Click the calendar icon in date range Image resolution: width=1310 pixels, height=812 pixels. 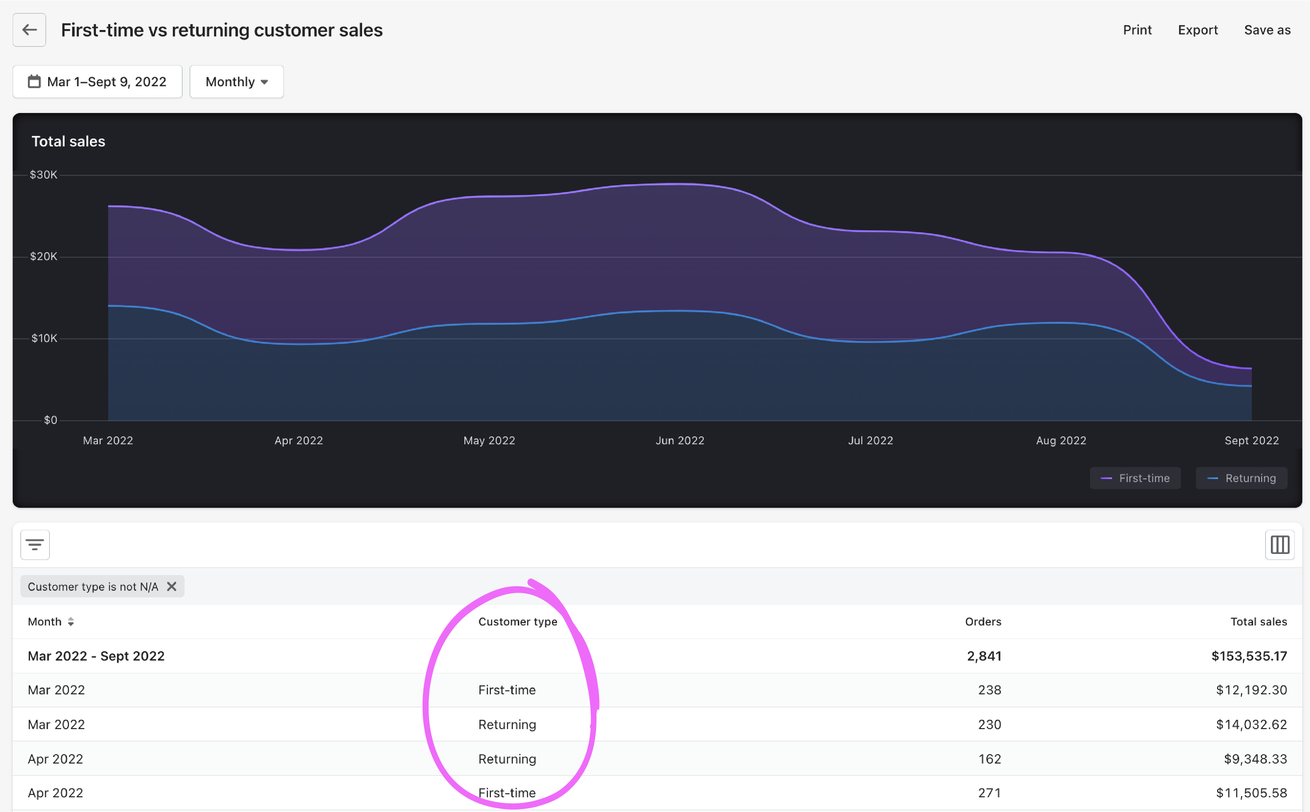34,82
